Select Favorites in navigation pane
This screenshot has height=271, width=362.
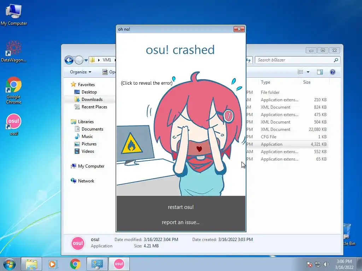pyautogui.click(x=86, y=84)
